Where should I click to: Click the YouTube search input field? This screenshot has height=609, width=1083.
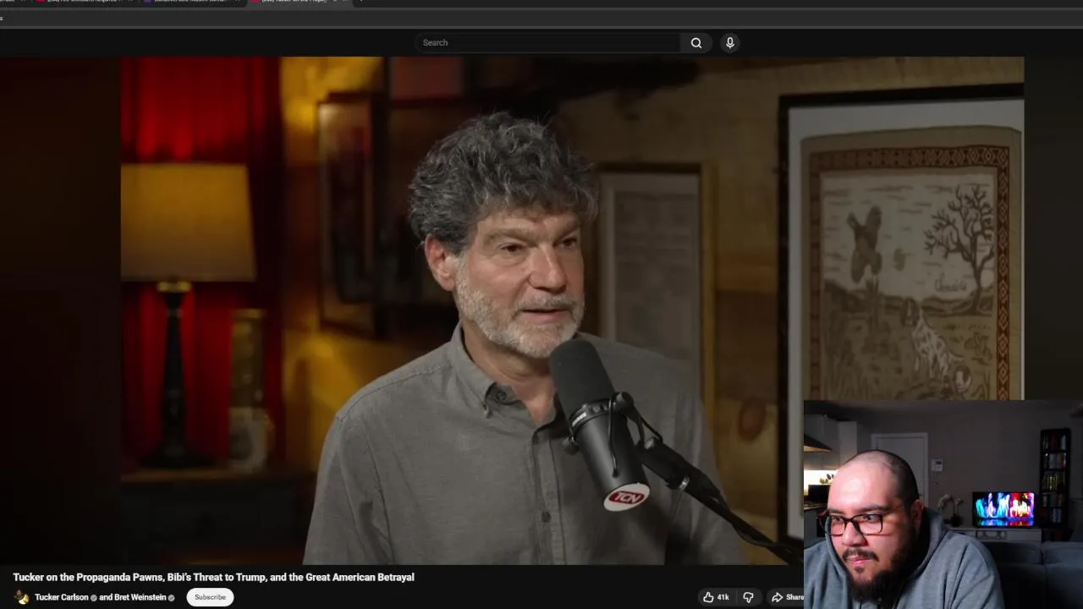(547, 42)
